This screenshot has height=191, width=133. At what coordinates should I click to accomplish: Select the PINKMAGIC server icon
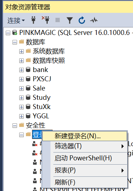(x=15, y=33)
